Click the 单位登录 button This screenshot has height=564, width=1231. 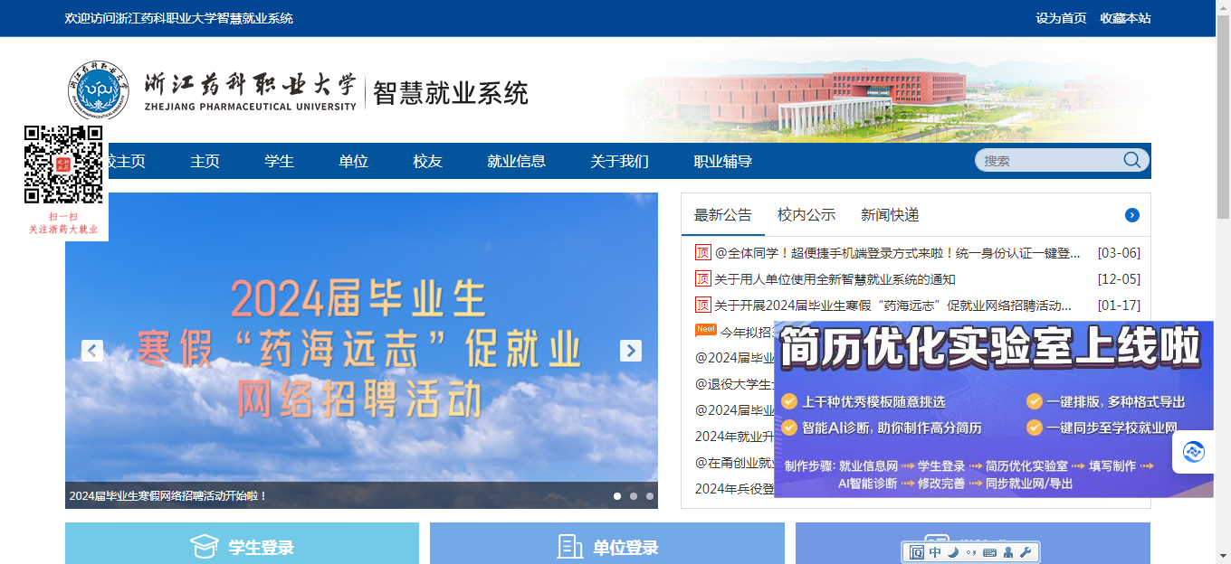(607, 543)
